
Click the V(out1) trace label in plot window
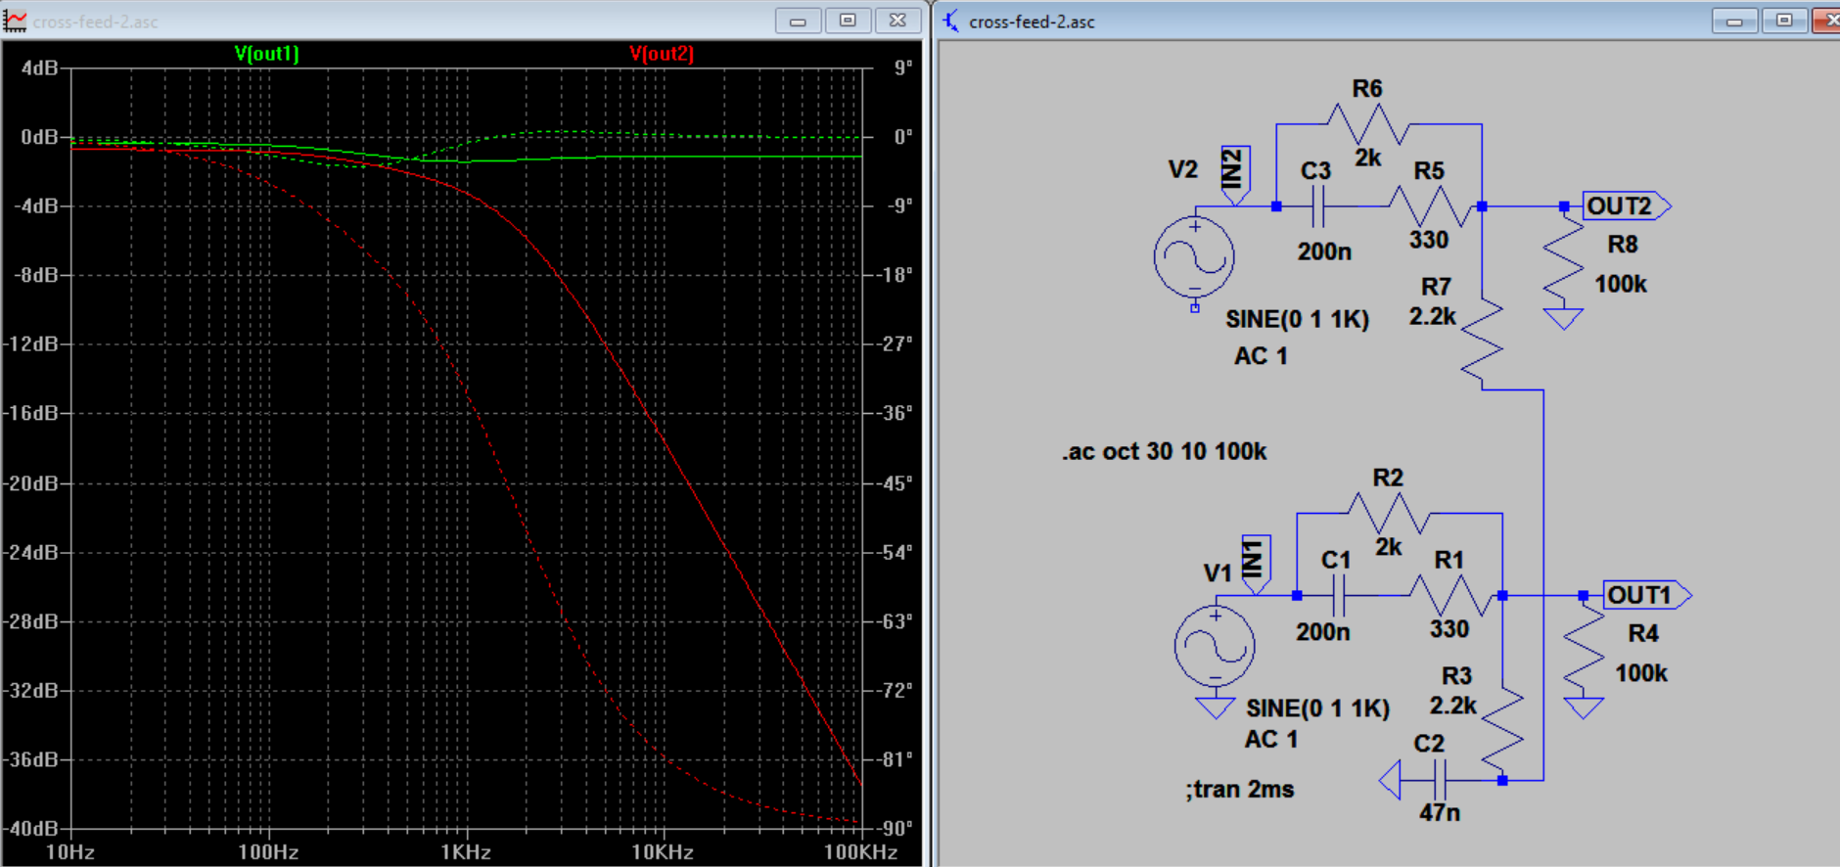coord(267,54)
